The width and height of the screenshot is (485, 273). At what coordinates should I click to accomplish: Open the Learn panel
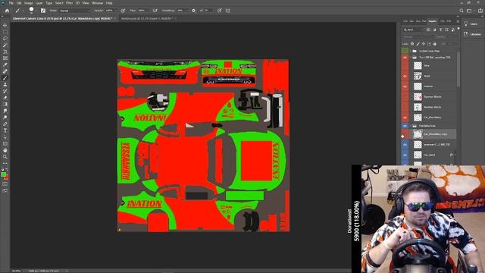pos(471,24)
